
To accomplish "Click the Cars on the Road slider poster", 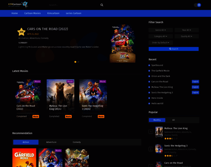I will 122,43.
